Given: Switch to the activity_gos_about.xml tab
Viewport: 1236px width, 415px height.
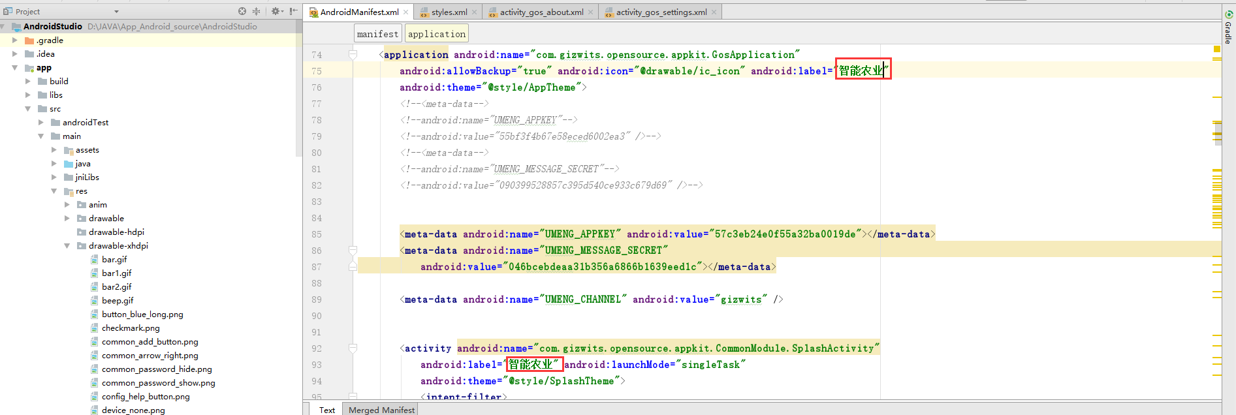Looking at the screenshot, I should (541, 12).
